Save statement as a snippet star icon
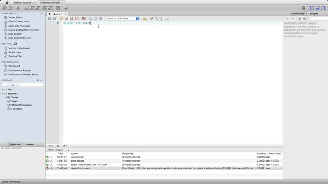Screen dimensions: 328x184 (145, 19)
